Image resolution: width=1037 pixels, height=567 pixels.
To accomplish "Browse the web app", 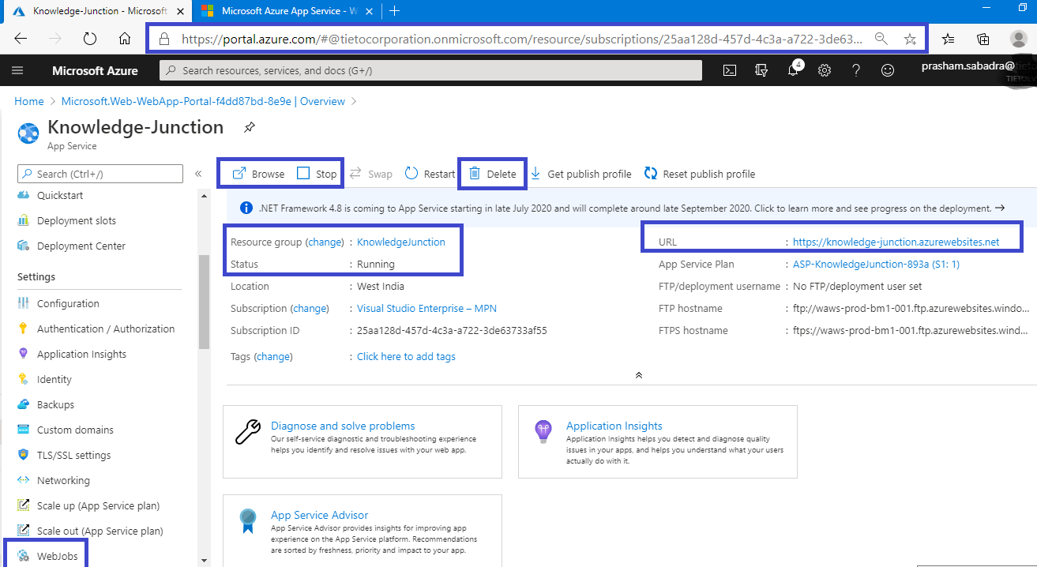I will coord(259,174).
